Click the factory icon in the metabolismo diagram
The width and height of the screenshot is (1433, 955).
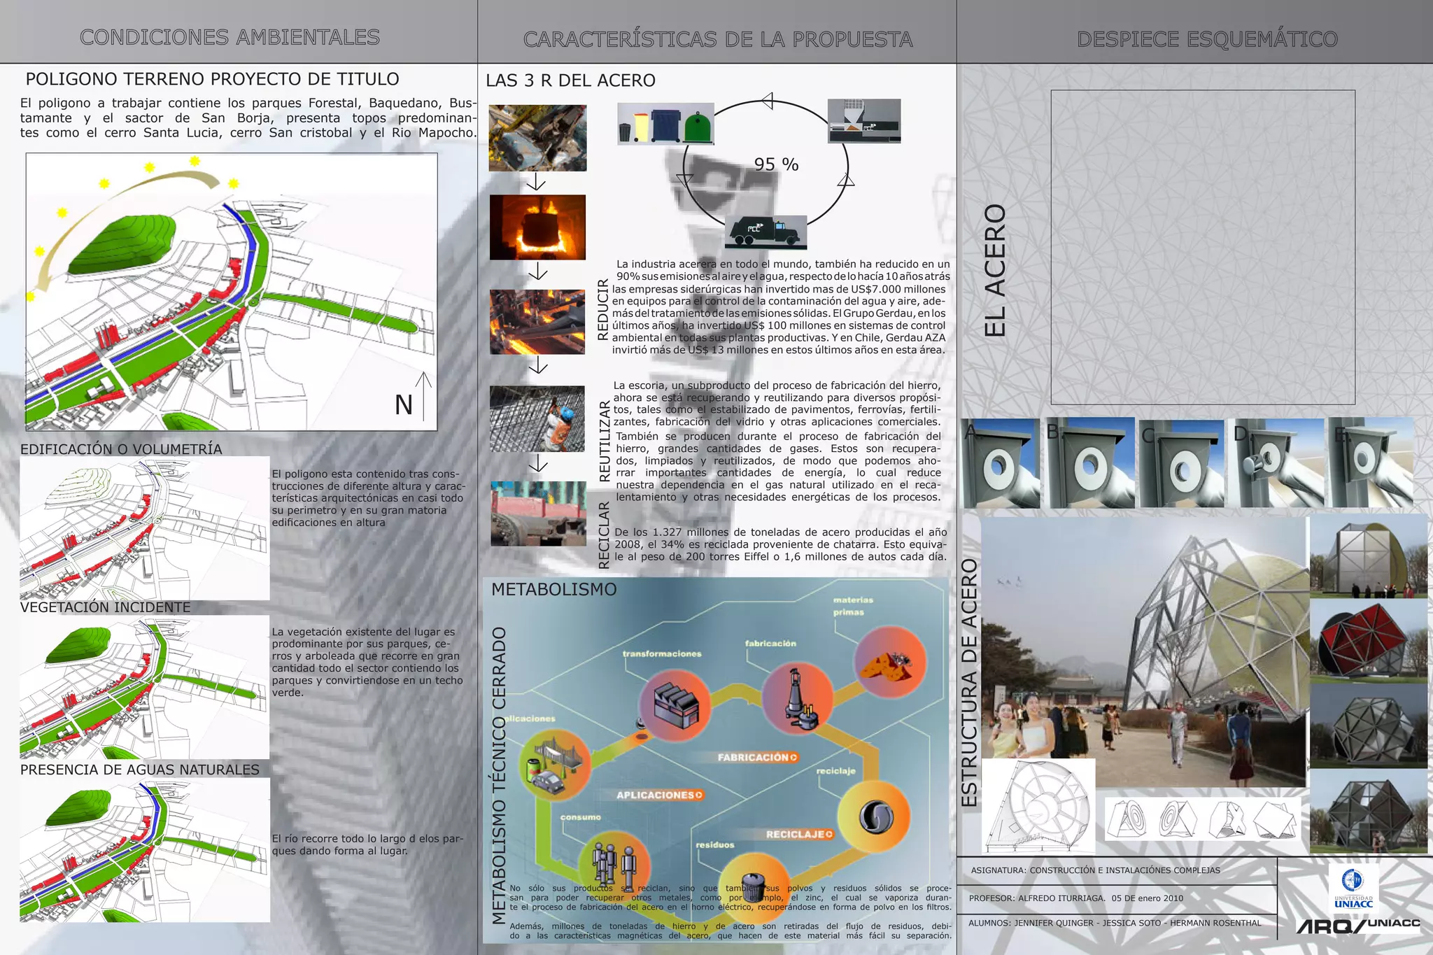(675, 705)
